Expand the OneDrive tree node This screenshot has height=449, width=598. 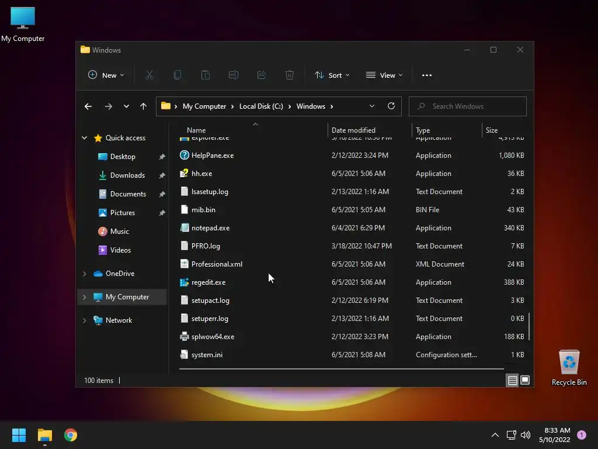point(84,274)
